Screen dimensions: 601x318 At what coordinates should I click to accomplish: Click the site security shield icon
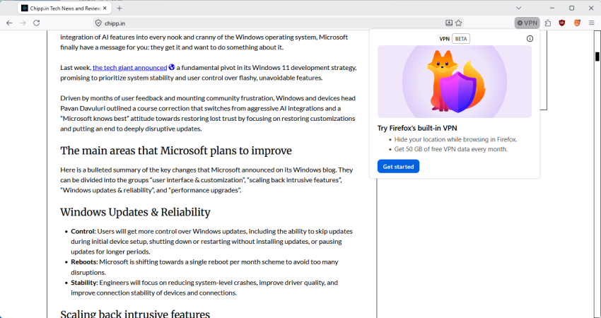tap(98, 23)
